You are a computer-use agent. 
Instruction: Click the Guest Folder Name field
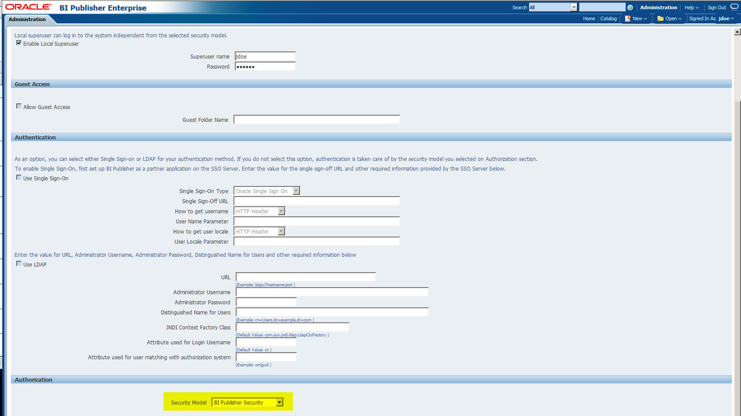[x=317, y=120]
